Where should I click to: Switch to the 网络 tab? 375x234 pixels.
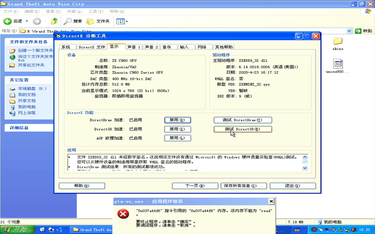tap(204, 47)
